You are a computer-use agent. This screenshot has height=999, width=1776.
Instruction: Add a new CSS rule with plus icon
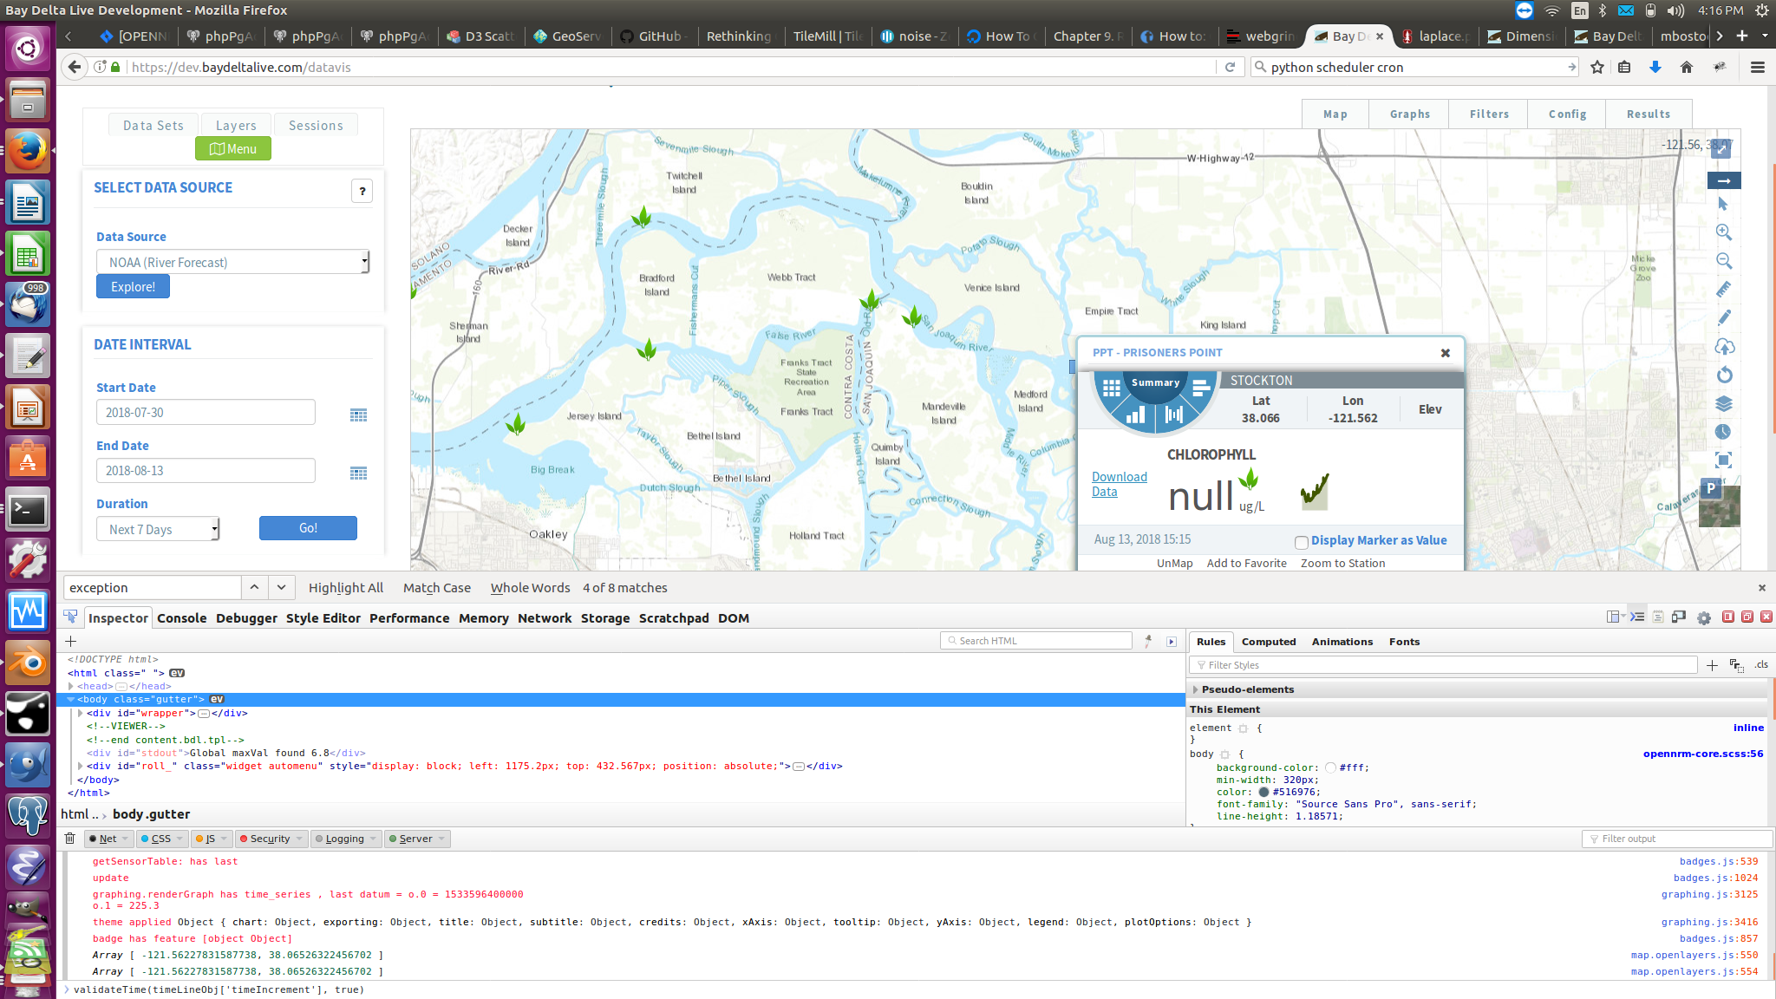1712,665
